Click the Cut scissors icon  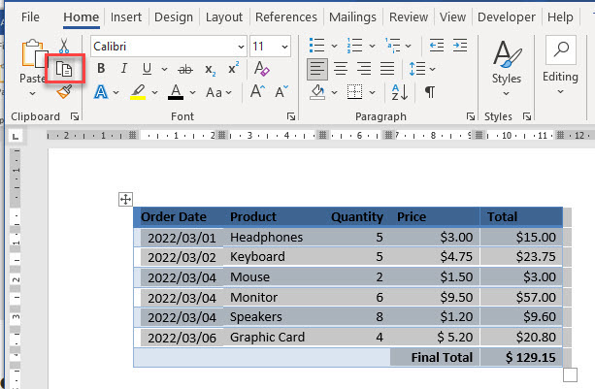pos(65,47)
